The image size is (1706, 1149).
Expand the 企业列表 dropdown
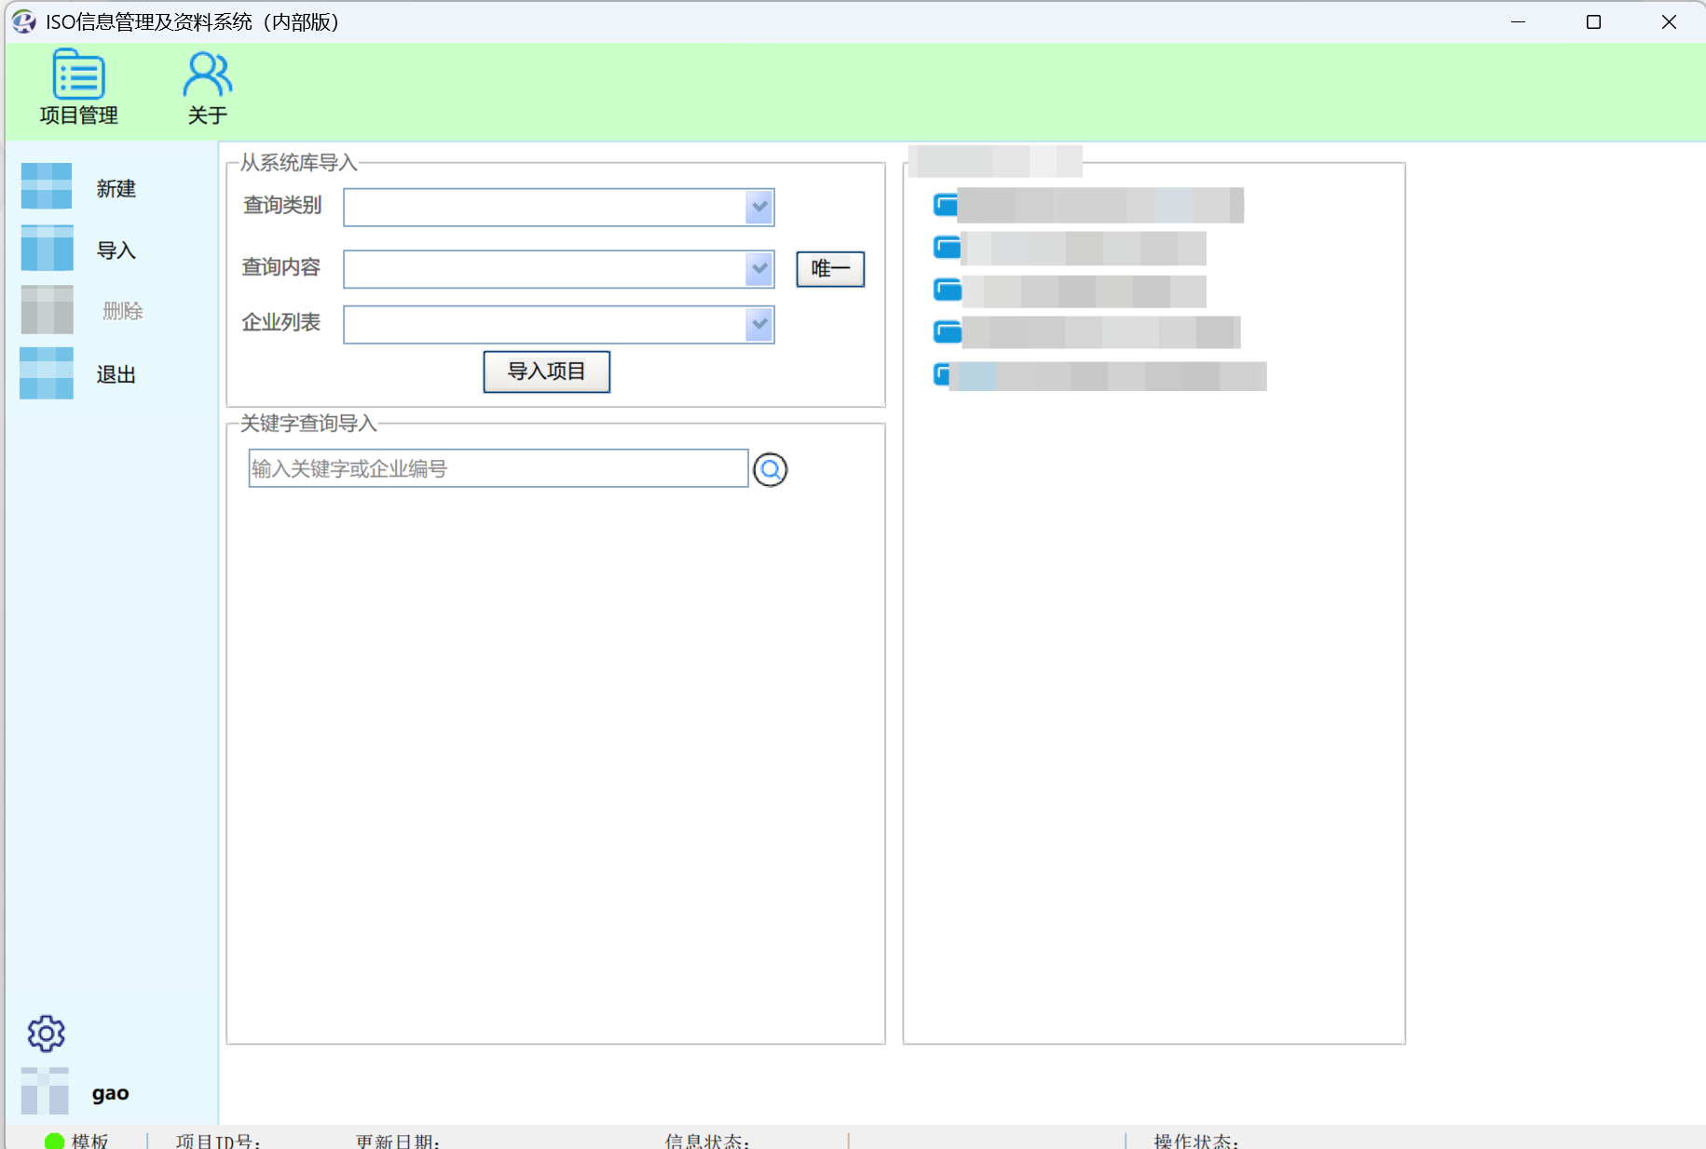pyautogui.click(x=759, y=324)
